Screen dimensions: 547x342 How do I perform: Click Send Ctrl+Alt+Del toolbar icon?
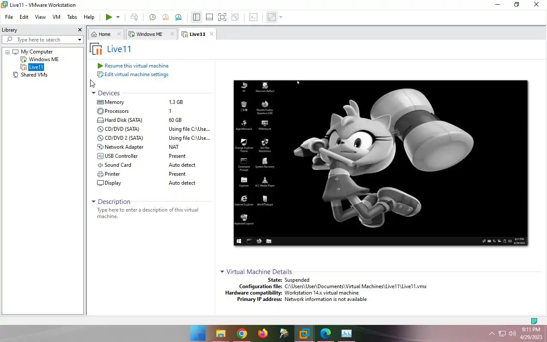point(134,17)
